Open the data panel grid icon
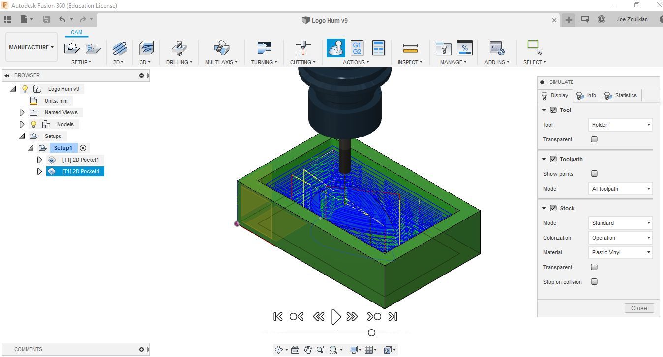This screenshot has width=663, height=357. pyautogui.click(x=8, y=19)
